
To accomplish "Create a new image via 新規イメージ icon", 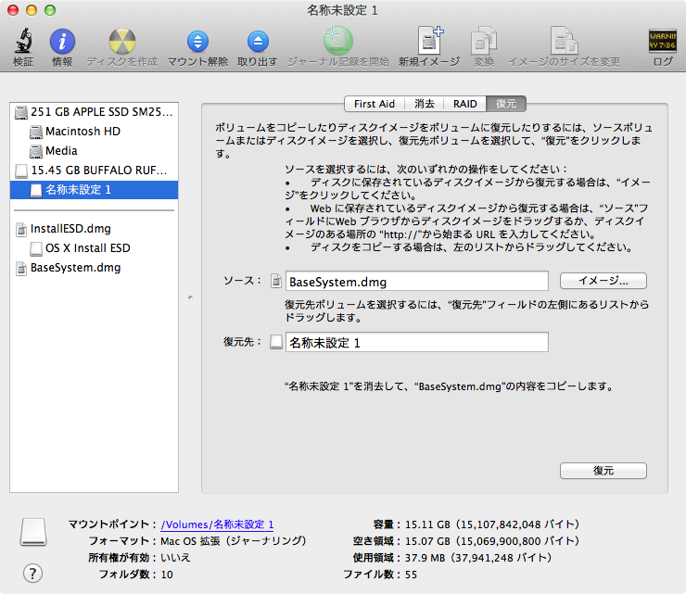I will tap(429, 41).
